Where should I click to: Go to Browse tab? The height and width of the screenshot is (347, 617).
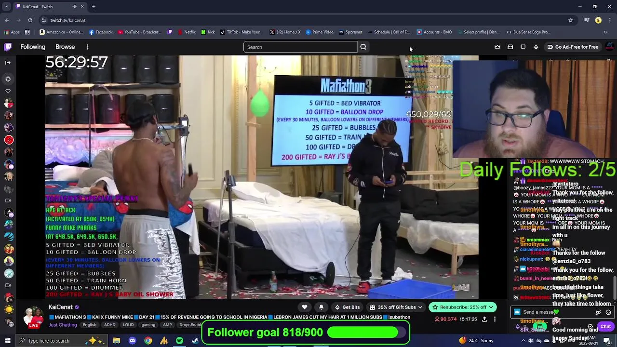tap(65, 47)
